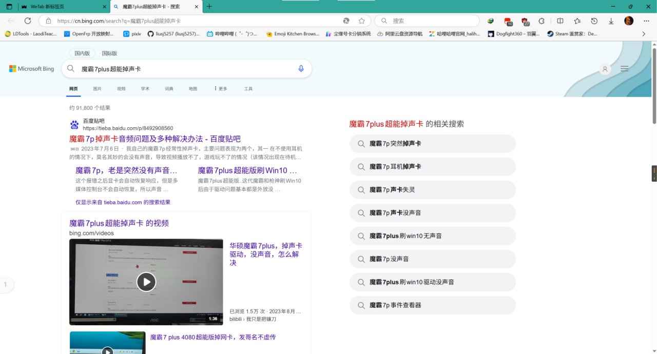657x354 pixels.
Task: Open the 地图 search tab
Action: [193, 89]
